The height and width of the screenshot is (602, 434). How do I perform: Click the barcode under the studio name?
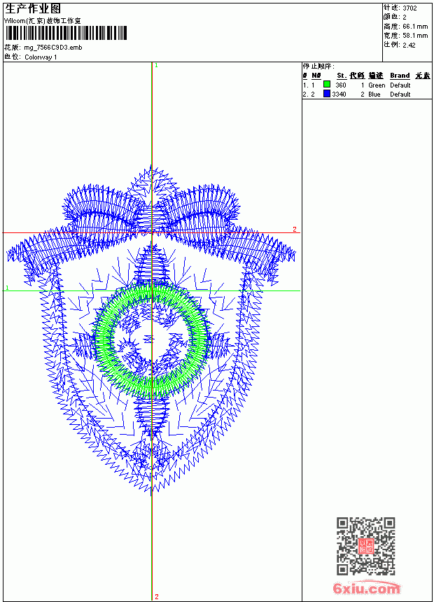66,33
